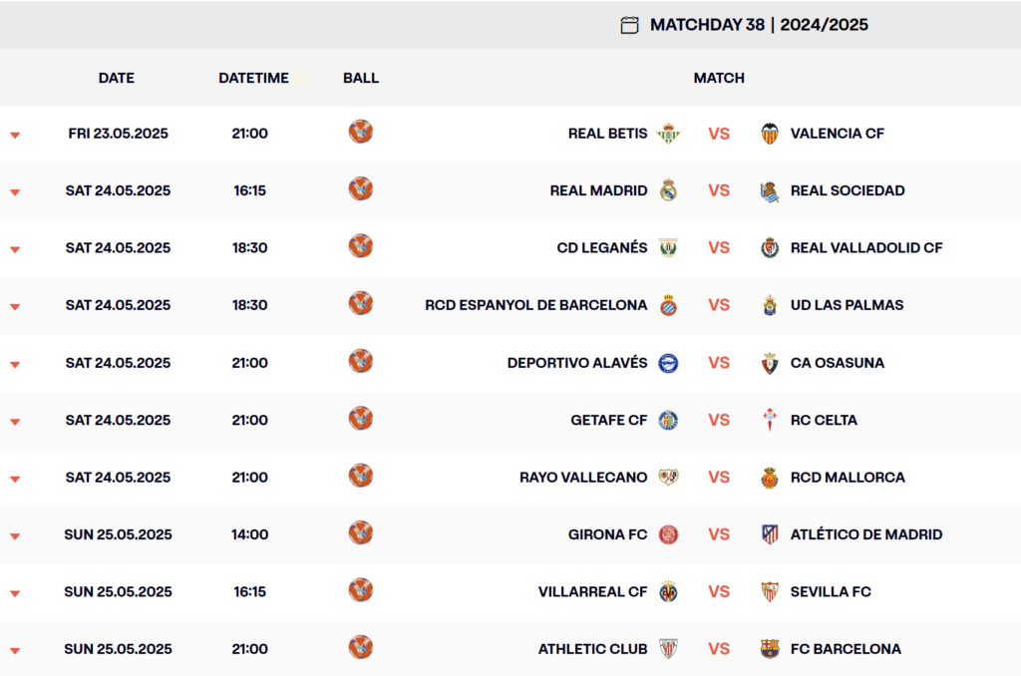Click the calendar icon beside Matchday 38
This screenshot has width=1021, height=676.
(x=629, y=25)
